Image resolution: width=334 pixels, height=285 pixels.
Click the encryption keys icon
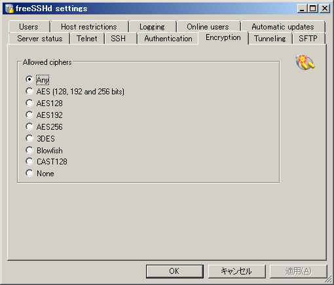(x=305, y=62)
